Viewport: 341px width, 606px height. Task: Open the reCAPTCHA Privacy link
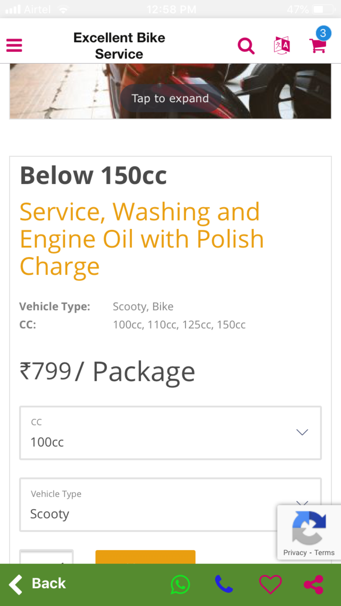tap(295, 552)
